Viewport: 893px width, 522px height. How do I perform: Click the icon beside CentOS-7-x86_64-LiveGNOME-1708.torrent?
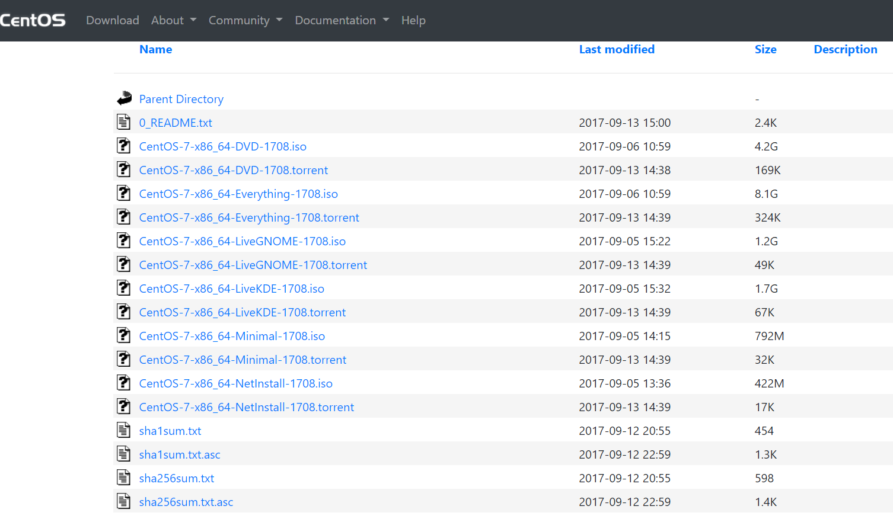click(123, 264)
